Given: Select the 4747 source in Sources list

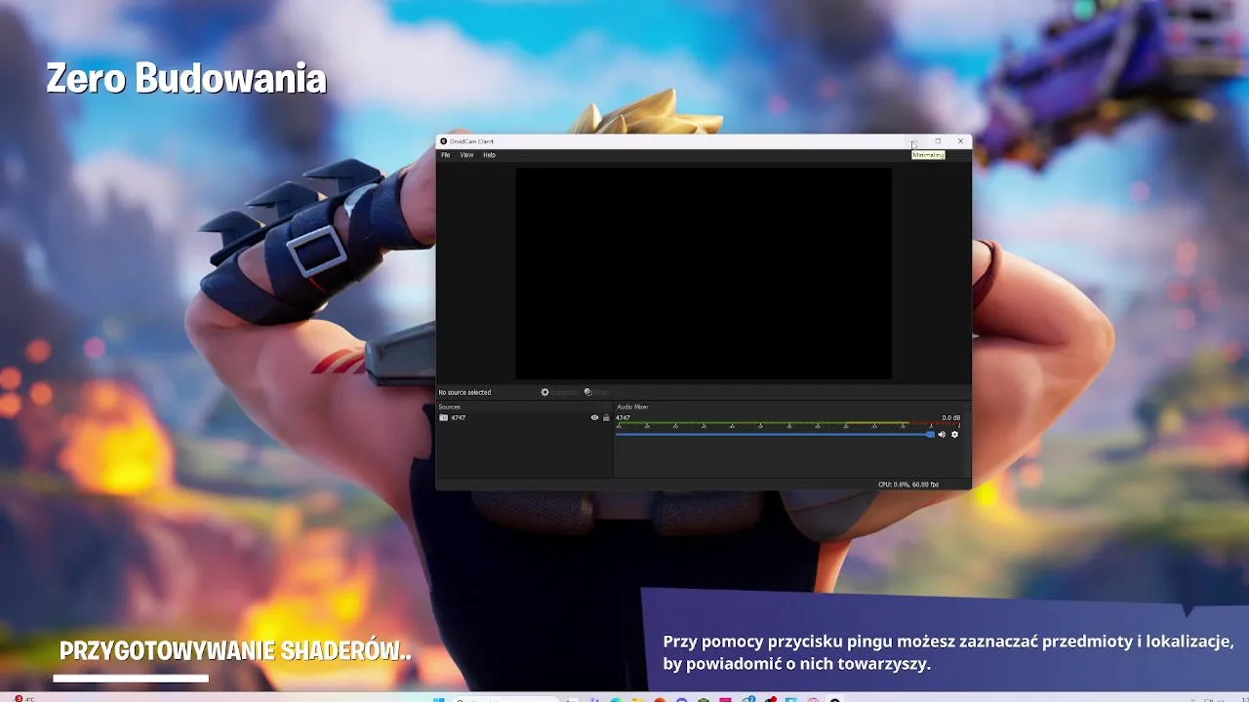Looking at the screenshot, I should [x=524, y=417].
